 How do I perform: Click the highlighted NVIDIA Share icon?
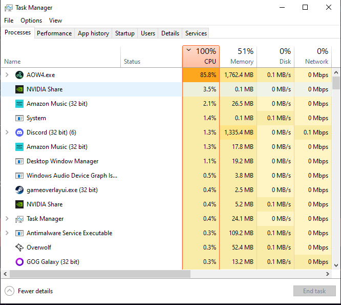tap(19, 89)
